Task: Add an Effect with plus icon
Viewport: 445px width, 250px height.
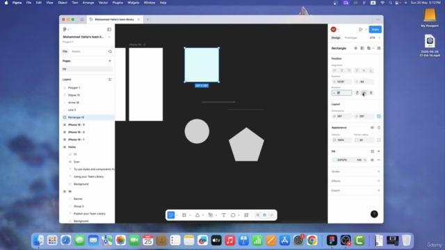Action: pyautogui.click(x=378, y=181)
